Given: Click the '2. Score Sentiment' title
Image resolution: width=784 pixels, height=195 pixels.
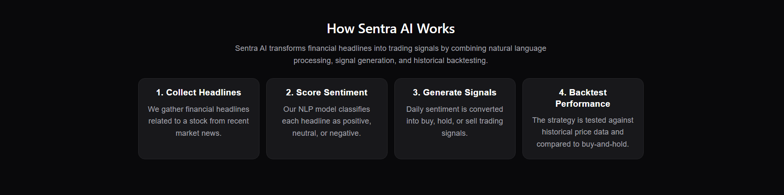Looking at the screenshot, I should click(327, 92).
